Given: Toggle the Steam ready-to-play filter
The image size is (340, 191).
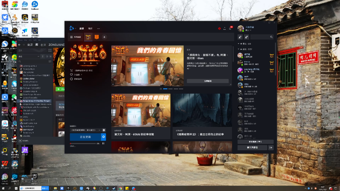Looking at the screenshot, I should [x=51, y=56].
